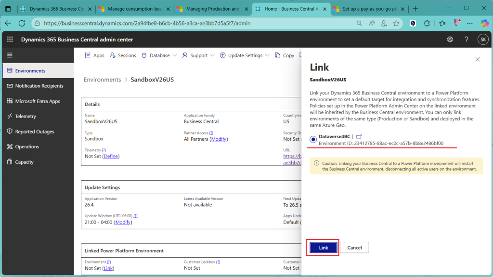The width and height of the screenshot is (493, 277).
Task: Select the Dataverse4BC radio button
Action: 313,139
